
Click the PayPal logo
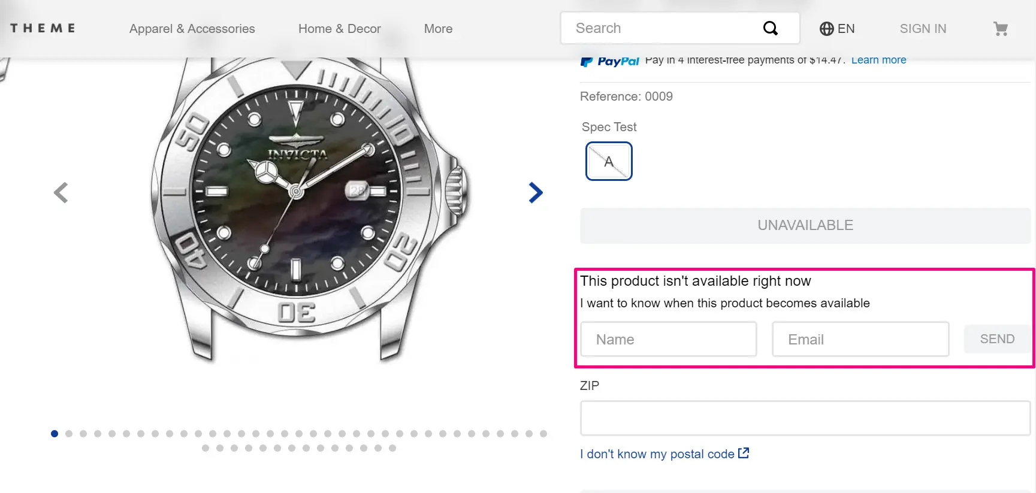point(610,61)
